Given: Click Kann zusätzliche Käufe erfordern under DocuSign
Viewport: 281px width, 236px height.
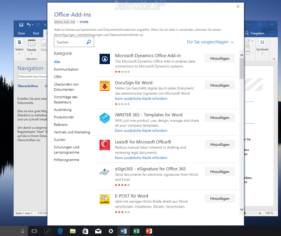Looking at the screenshot, I should pos(141,99).
